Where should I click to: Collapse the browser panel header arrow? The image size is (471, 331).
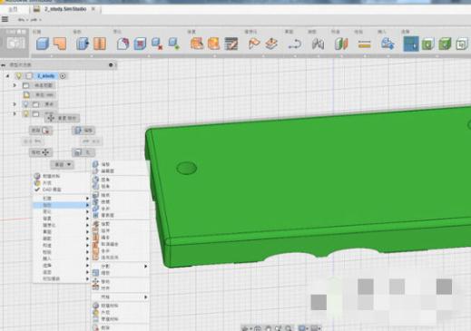click(x=4, y=65)
